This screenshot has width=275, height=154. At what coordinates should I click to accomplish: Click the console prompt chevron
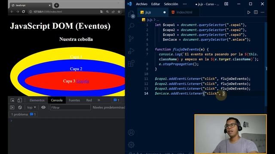[12, 121]
